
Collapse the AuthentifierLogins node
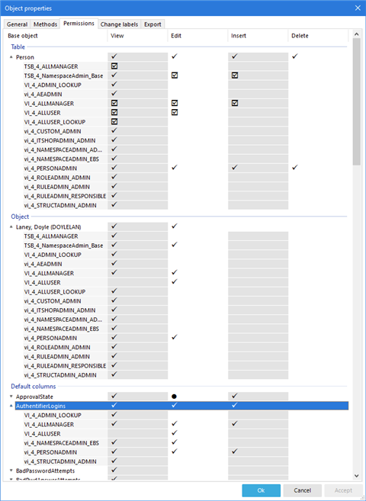tap(11, 406)
